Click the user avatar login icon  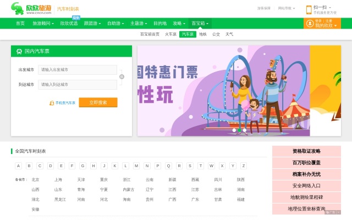pyautogui.click(x=309, y=23)
